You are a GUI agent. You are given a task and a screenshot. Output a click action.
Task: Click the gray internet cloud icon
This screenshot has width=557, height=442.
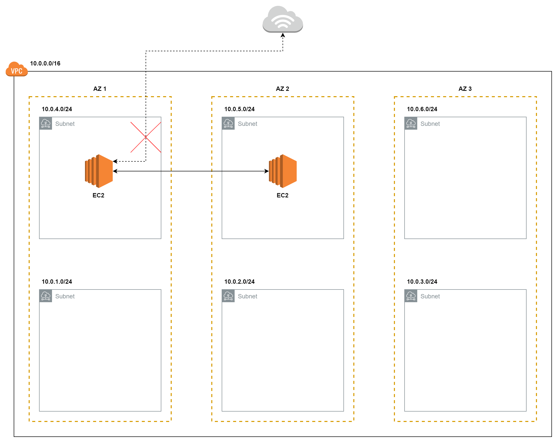pos(283,19)
